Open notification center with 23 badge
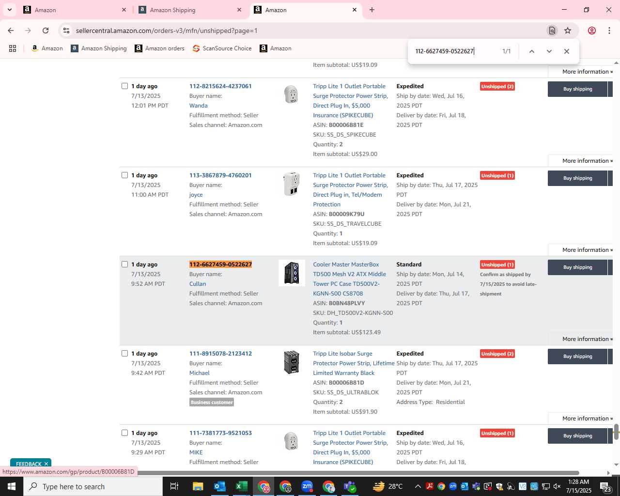This screenshot has width=620, height=496. coord(605,486)
